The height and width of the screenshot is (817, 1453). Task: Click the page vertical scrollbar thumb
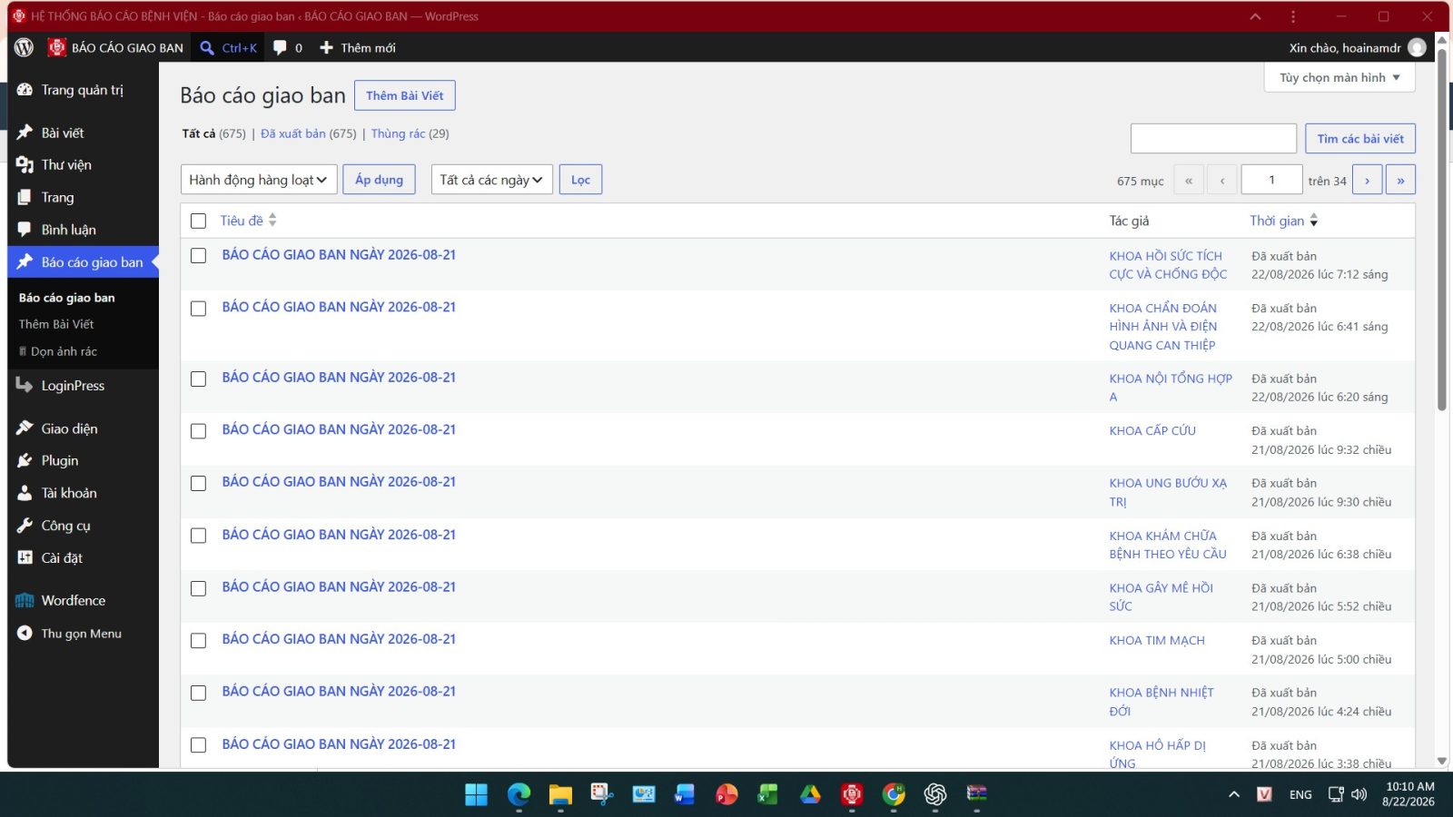click(1441, 230)
